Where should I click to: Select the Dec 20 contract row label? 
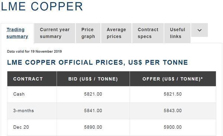(x=21, y=127)
